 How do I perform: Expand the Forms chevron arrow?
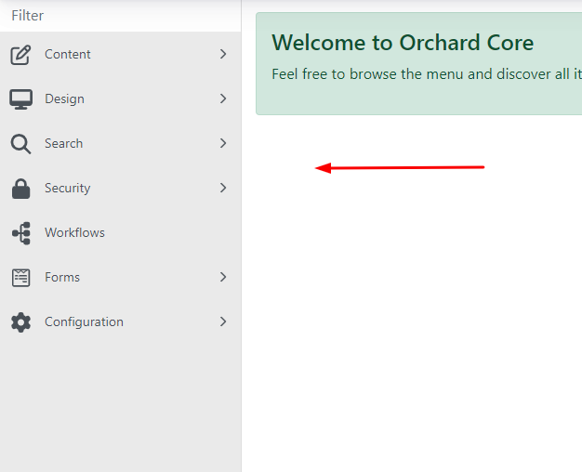tap(223, 278)
